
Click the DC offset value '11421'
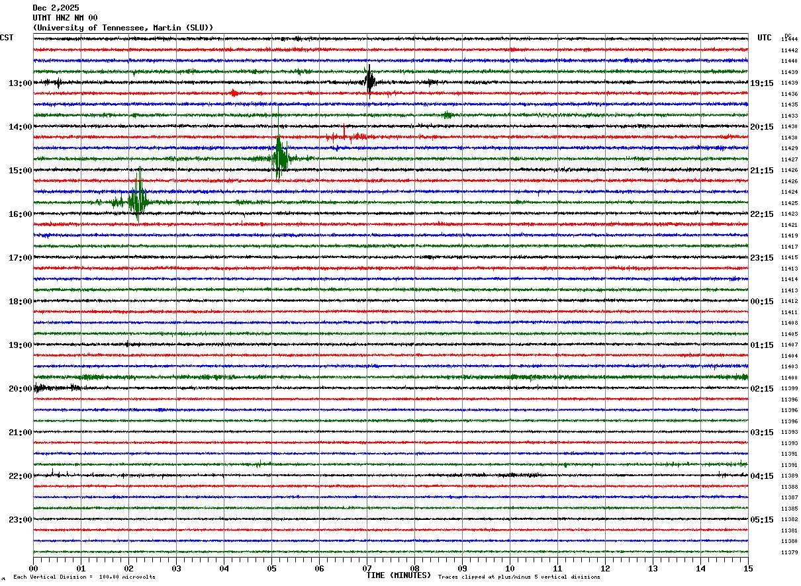coord(789,225)
